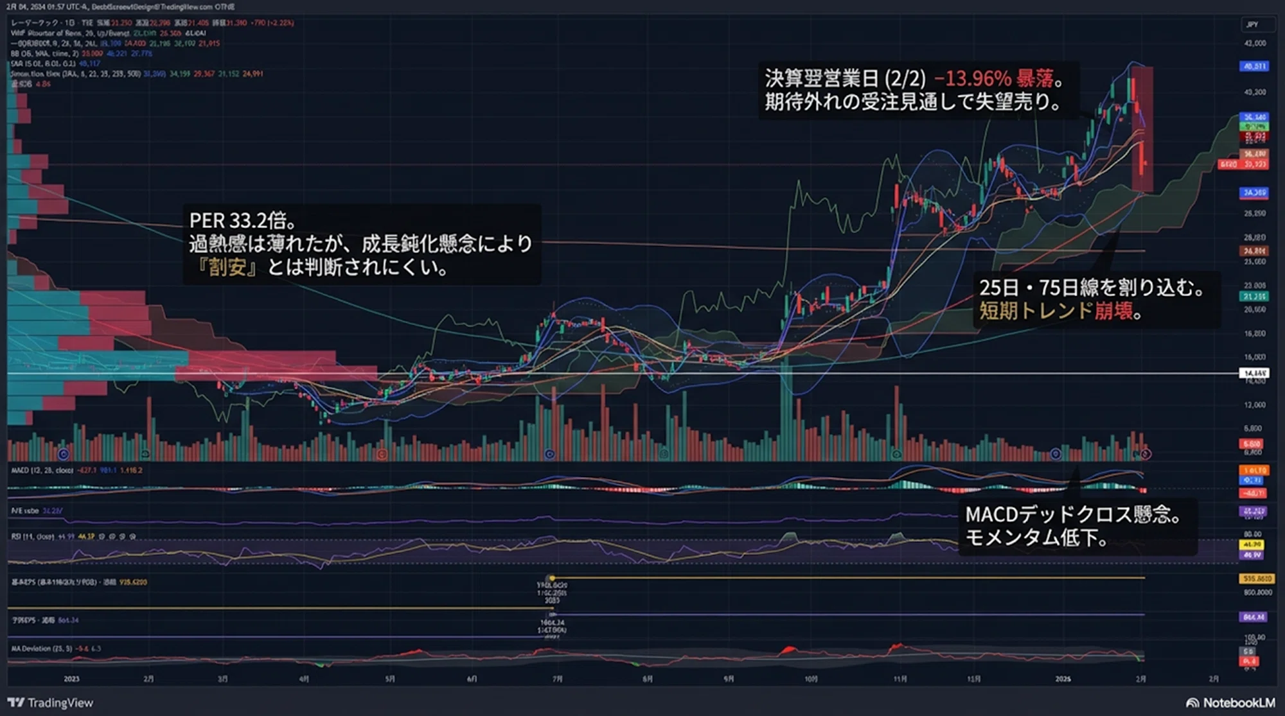Click the yellow EPS data point marker
The height and width of the screenshot is (716, 1285).
pos(551,578)
